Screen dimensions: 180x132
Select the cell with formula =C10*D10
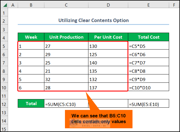point(149,87)
